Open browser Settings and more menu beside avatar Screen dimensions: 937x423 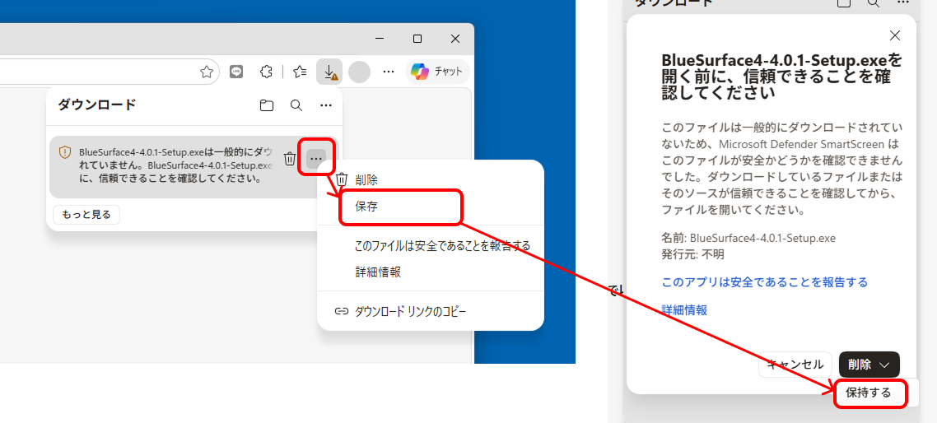point(389,72)
